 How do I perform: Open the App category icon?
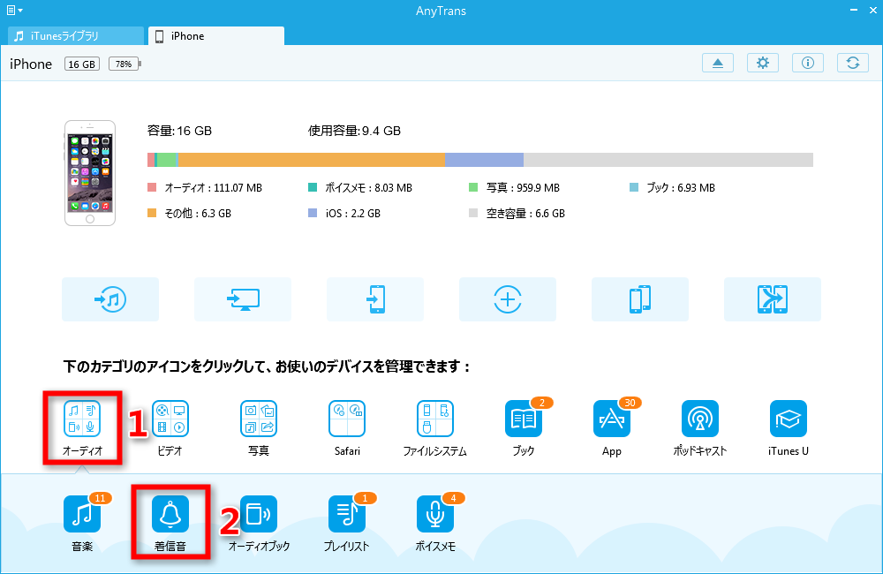pyautogui.click(x=612, y=419)
